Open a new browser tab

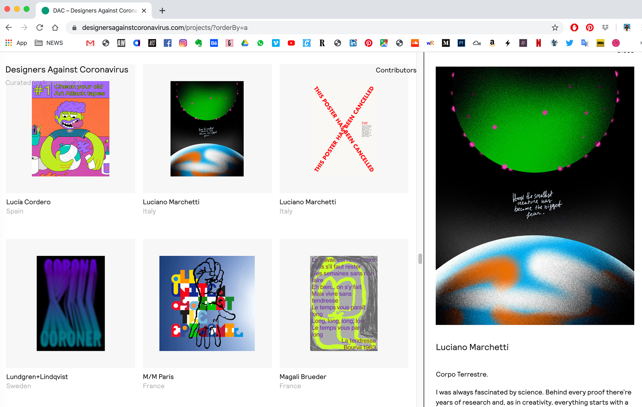tap(162, 11)
